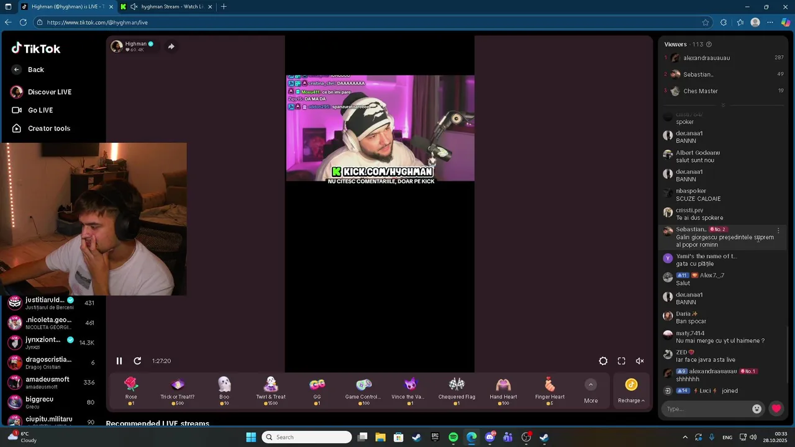Open the Windows Start menu
795x447 pixels.
point(251,437)
